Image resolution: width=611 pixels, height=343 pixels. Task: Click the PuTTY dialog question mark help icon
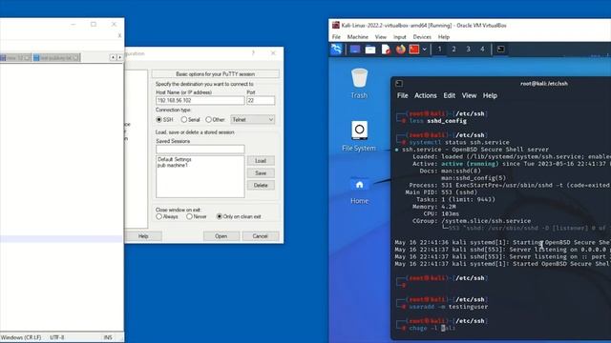click(253, 53)
